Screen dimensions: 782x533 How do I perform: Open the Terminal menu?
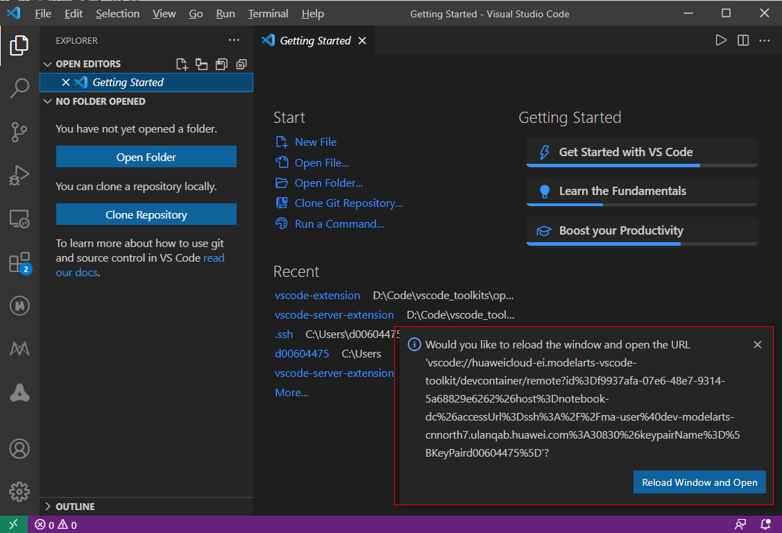tap(269, 14)
